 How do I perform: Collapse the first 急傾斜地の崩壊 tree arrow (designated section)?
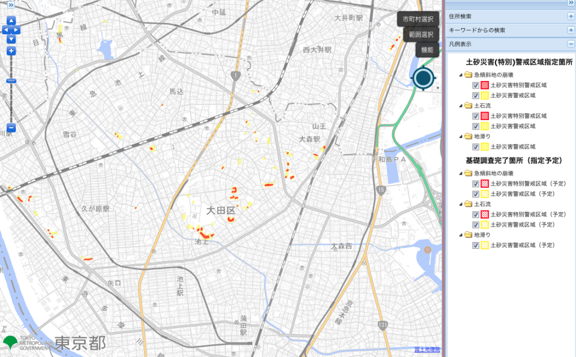461,75
